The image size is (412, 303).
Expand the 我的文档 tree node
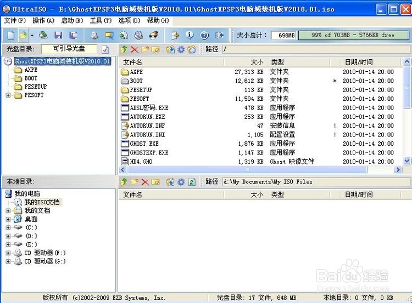(8, 211)
